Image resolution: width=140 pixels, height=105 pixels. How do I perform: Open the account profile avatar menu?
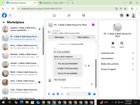pos(134,15)
